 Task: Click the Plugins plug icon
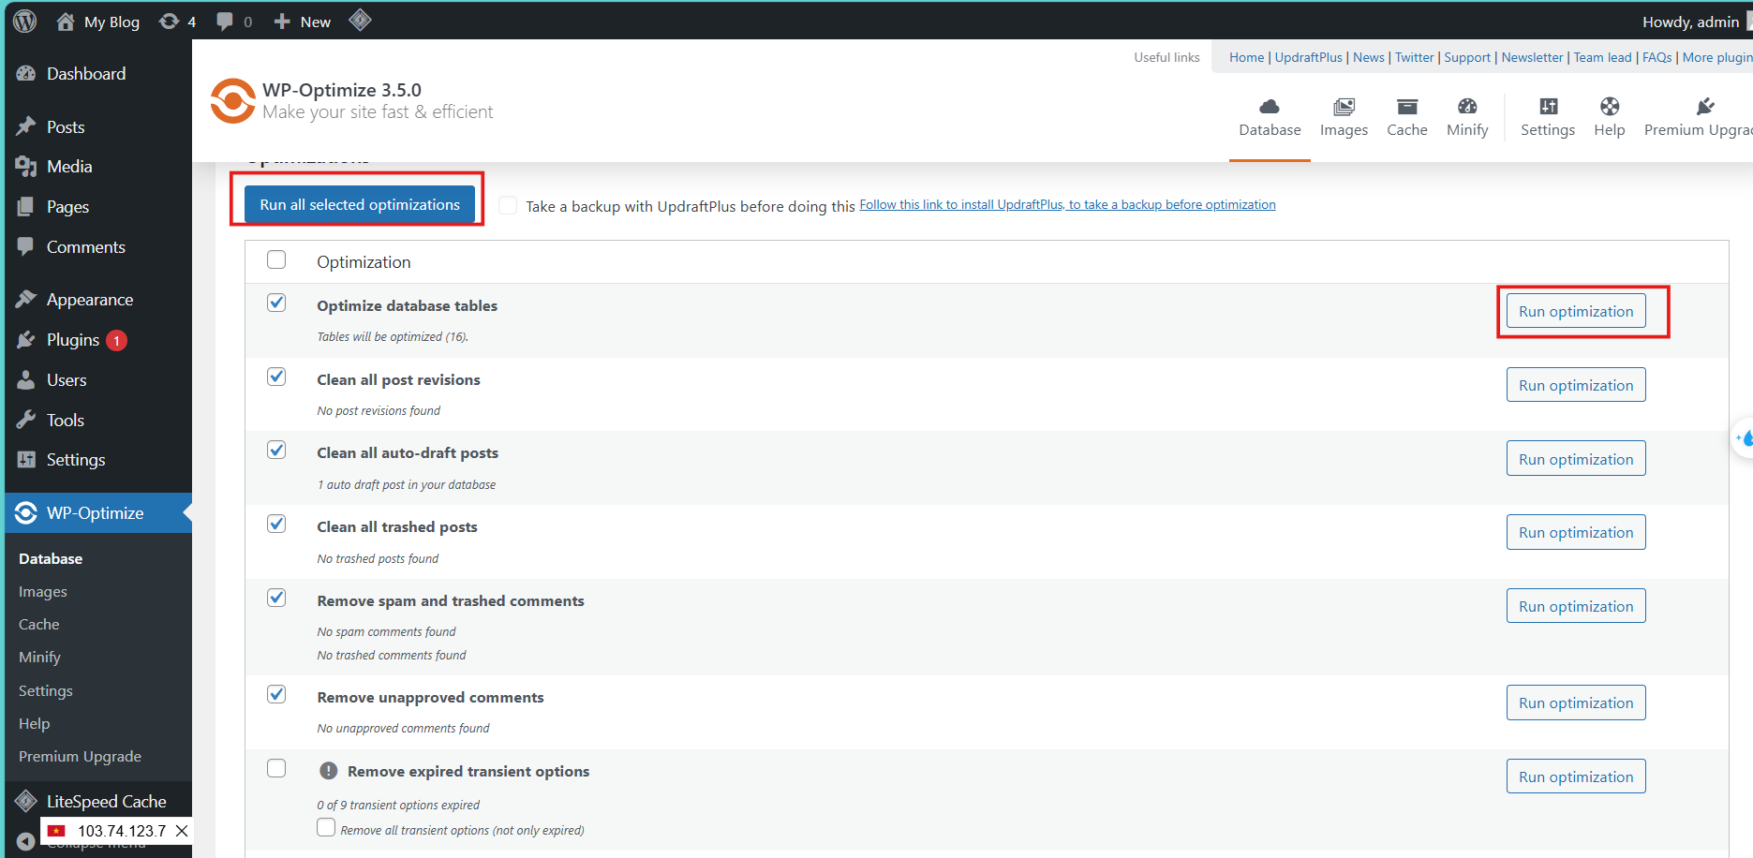(26, 339)
